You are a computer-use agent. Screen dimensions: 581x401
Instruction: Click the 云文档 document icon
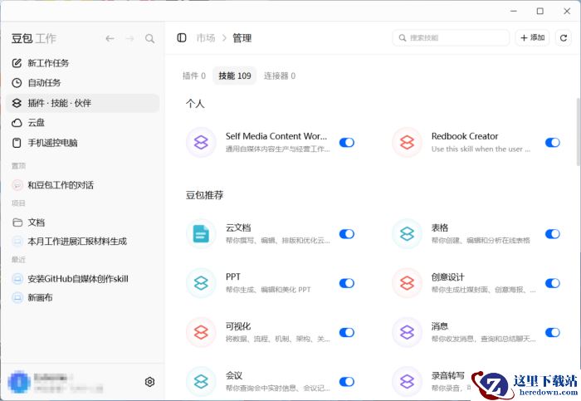coord(201,234)
